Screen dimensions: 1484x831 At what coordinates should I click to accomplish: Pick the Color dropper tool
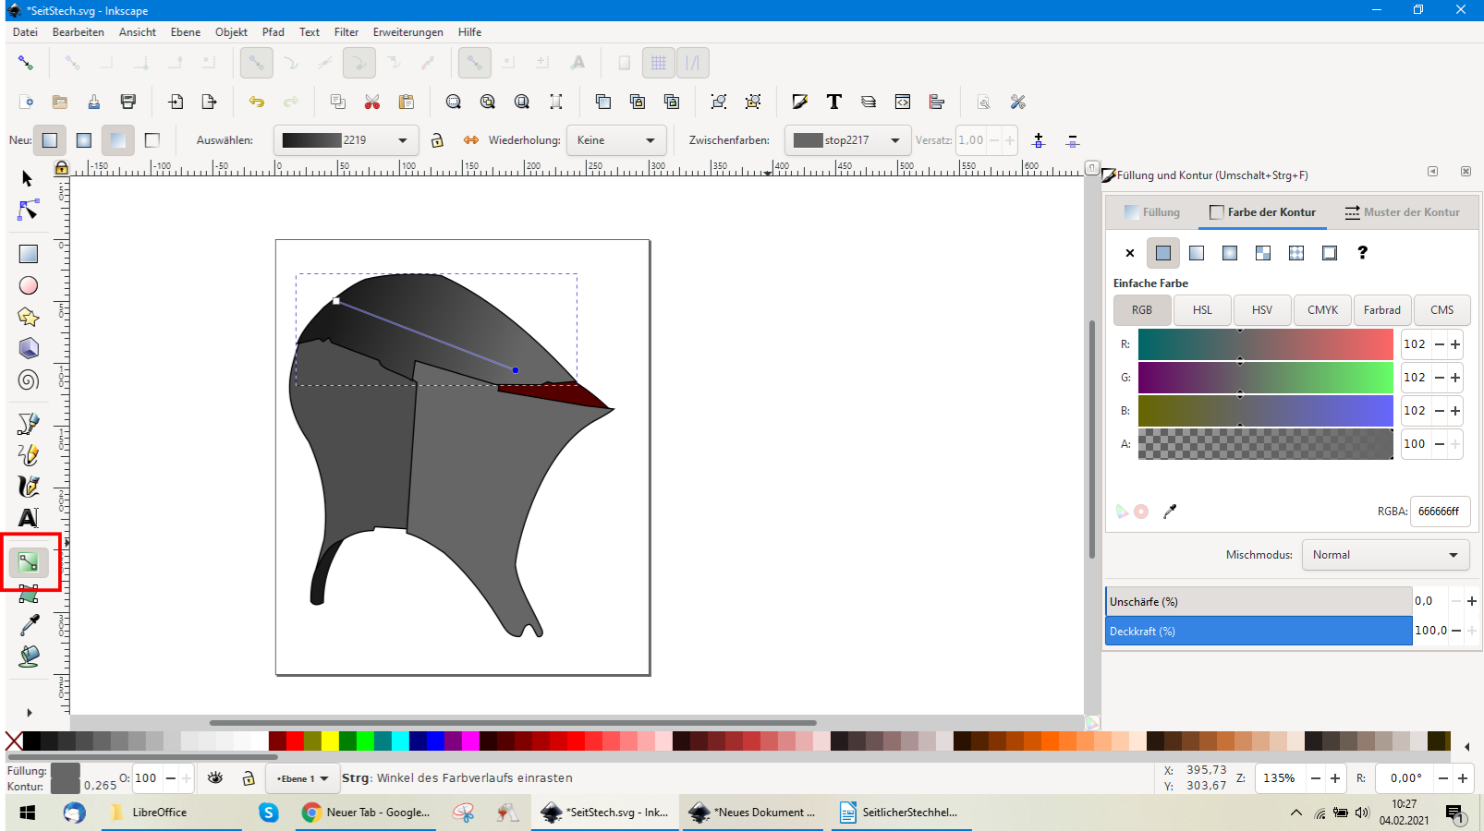29,625
